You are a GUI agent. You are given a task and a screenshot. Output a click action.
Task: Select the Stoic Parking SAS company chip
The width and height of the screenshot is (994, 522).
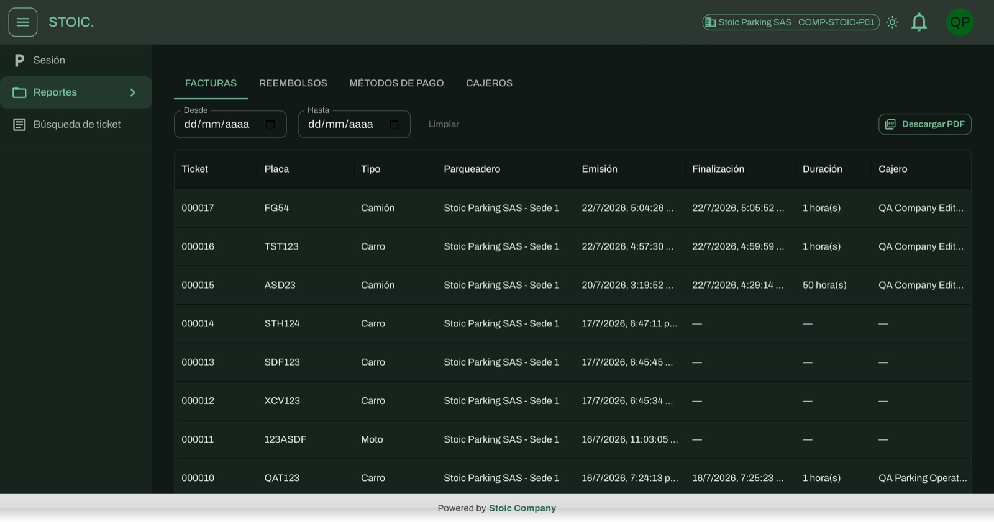tap(791, 22)
